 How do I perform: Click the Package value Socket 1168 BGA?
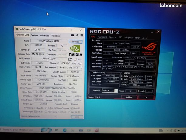[121, 50]
